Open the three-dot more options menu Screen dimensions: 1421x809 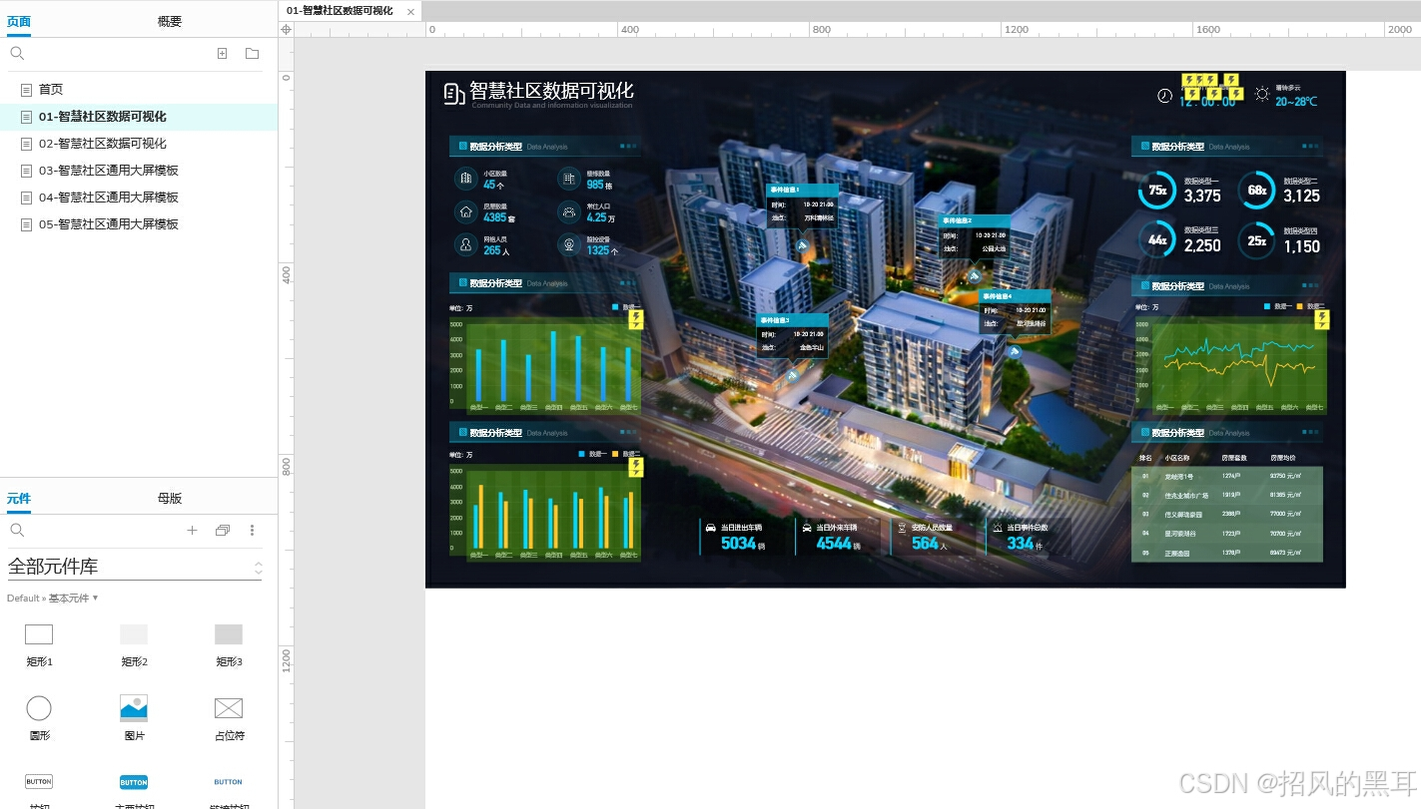(253, 531)
